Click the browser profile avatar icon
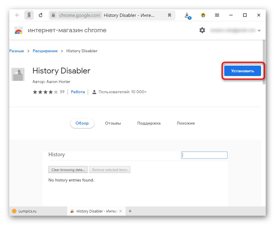This screenshot has height=225, width=275. click(203, 15)
